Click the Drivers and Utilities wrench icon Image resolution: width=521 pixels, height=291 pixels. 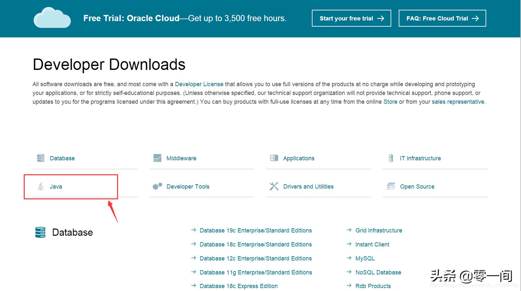(x=274, y=186)
